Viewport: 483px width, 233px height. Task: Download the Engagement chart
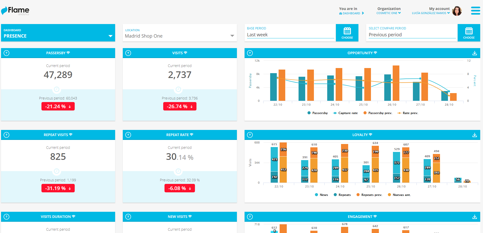click(475, 217)
